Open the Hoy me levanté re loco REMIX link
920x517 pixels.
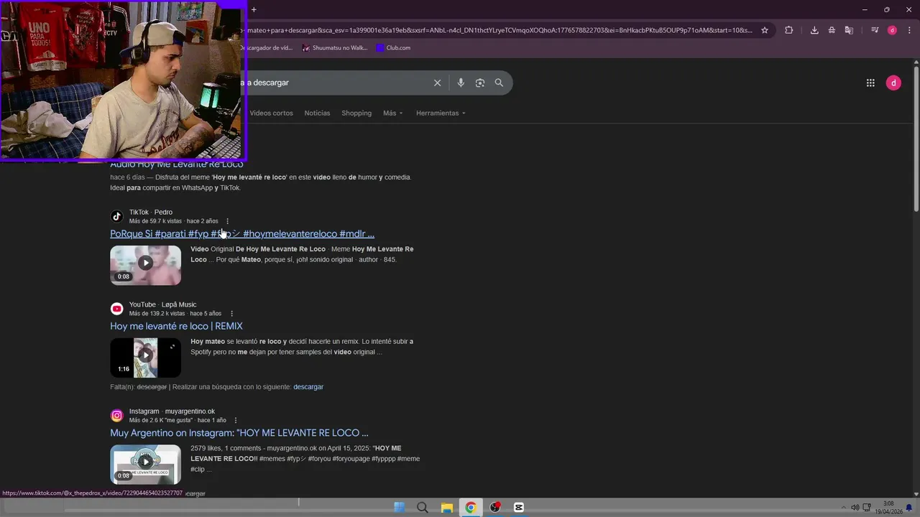(176, 326)
